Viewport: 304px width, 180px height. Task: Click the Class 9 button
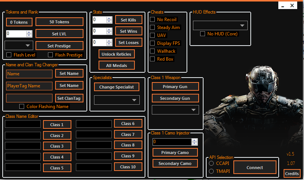click(x=128, y=156)
